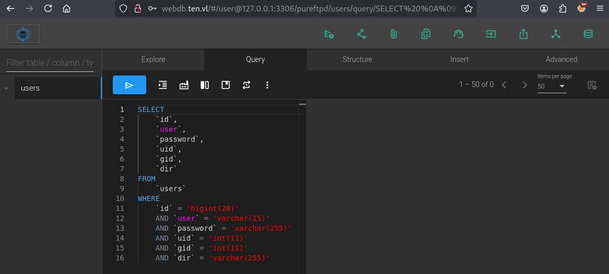Click the webdb.ten.vl address bar
The height and width of the screenshot is (274, 609).
[308, 8]
